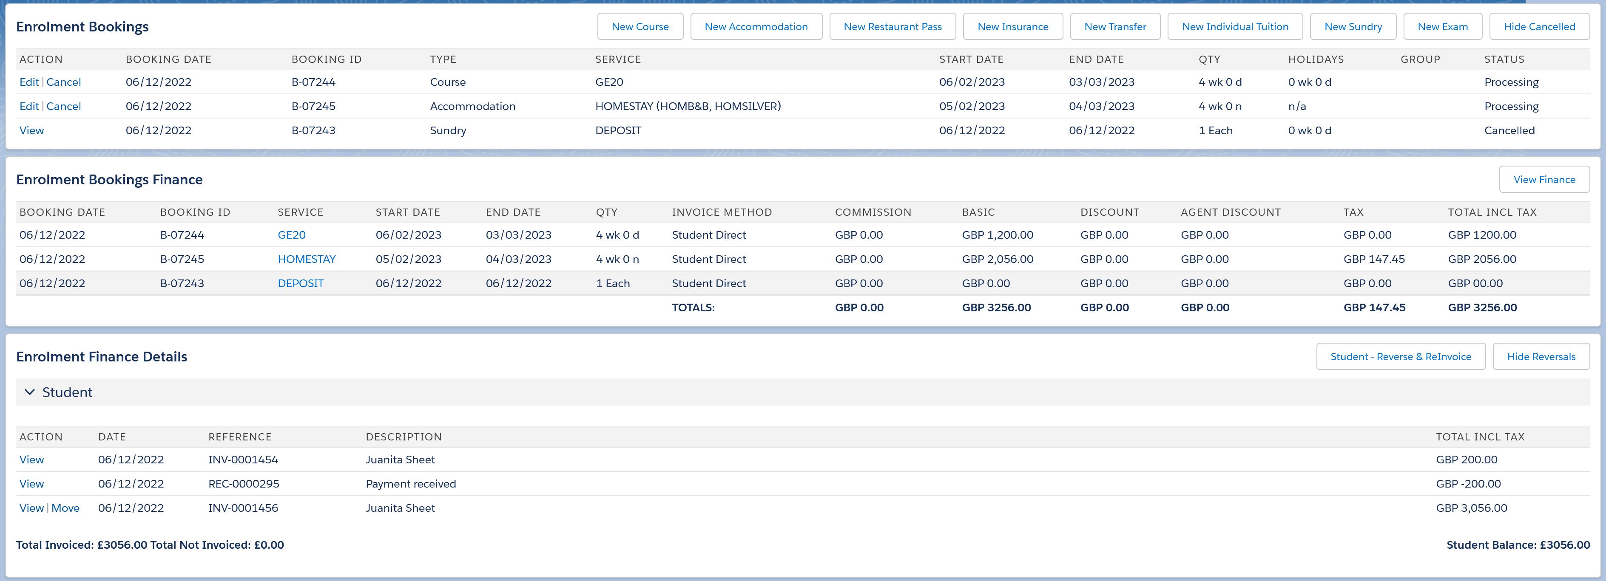Image resolution: width=1606 pixels, height=581 pixels.
Task: Click the New Course button
Action: [640, 27]
